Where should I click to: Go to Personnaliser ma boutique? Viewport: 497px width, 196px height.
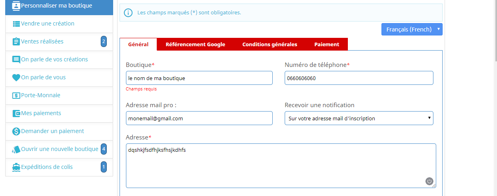pos(56,6)
